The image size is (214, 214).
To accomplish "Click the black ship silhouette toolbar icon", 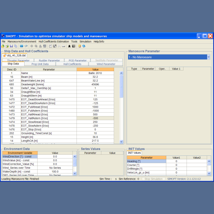I will tap(69, 46).
